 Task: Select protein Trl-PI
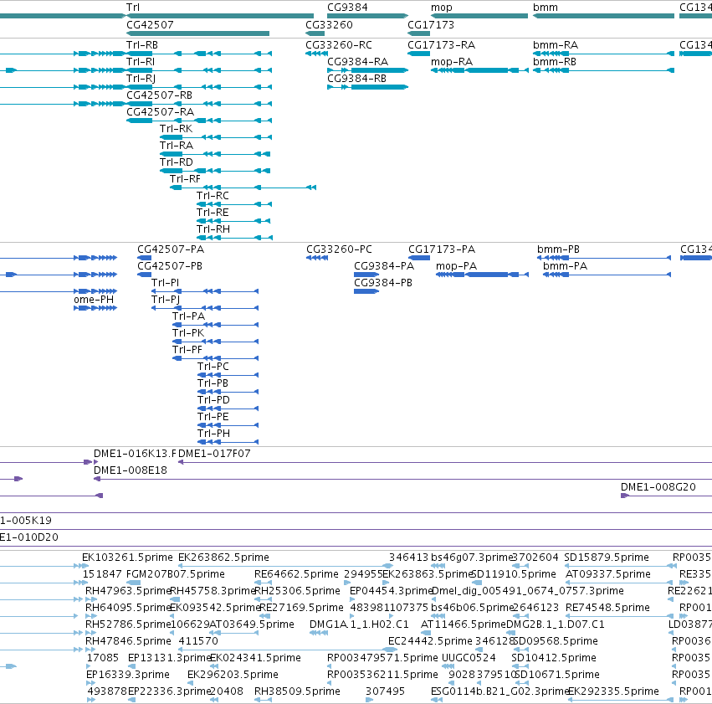click(x=166, y=283)
